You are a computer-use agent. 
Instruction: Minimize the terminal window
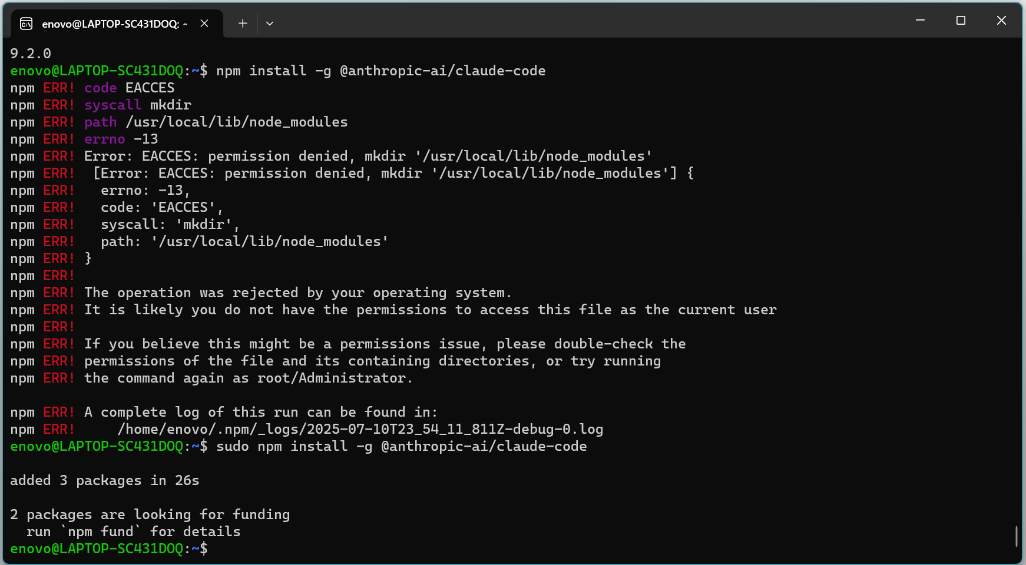click(920, 21)
